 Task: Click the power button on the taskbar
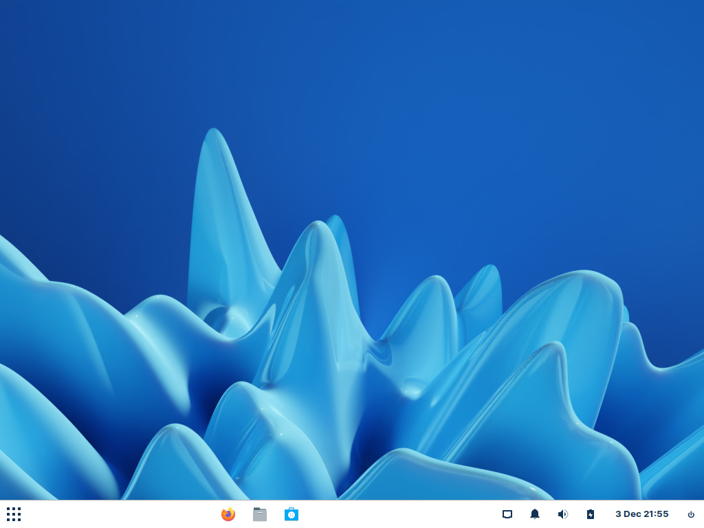690,514
